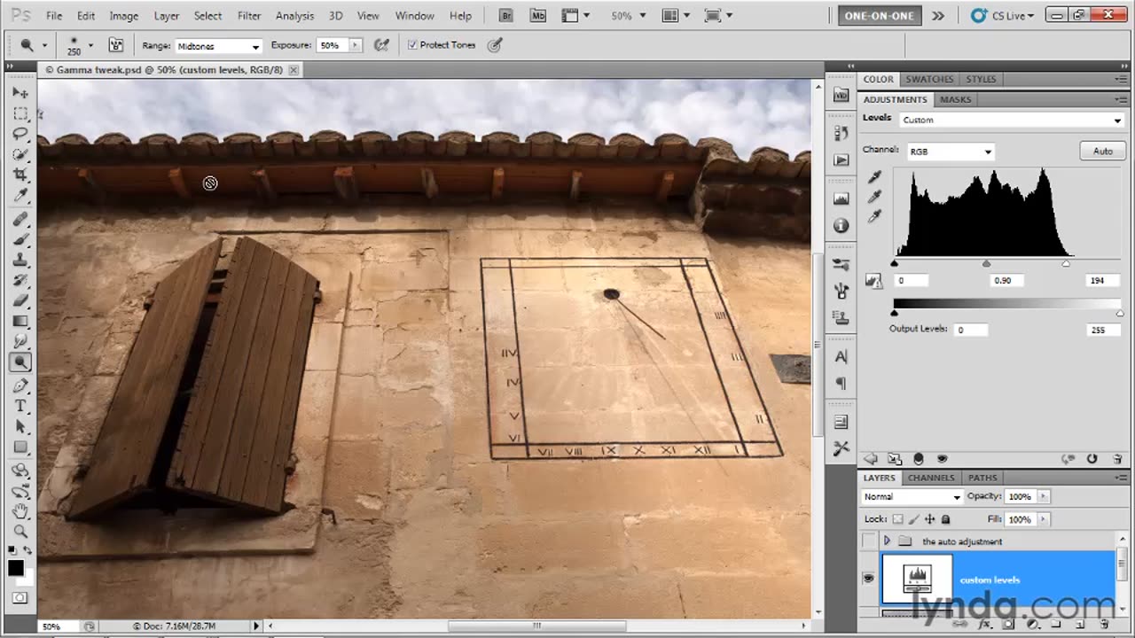
Task: Select the Lasso tool
Action: point(20,134)
